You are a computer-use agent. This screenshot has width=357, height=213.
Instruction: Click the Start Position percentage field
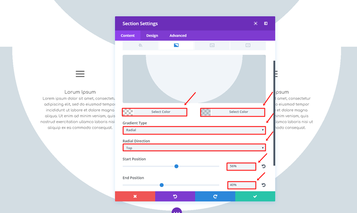241,166
